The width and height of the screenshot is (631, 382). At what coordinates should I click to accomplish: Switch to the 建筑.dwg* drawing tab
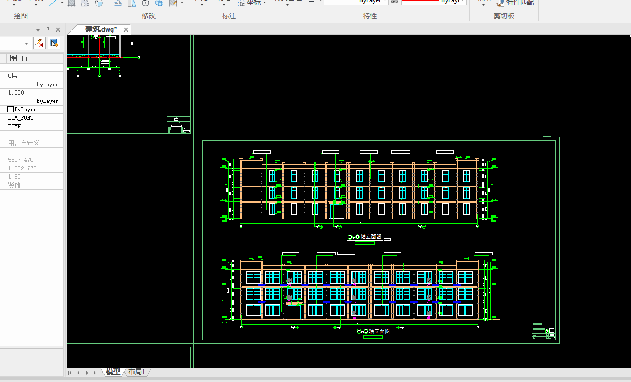[100, 29]
